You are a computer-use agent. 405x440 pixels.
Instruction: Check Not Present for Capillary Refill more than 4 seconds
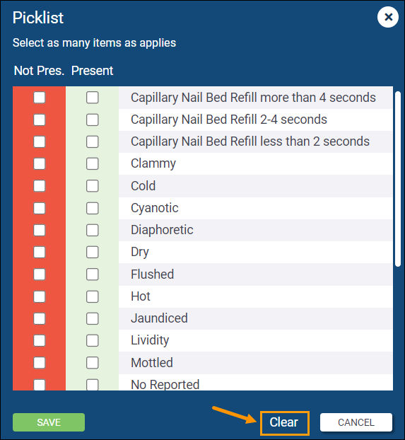[x=40, y=98]
